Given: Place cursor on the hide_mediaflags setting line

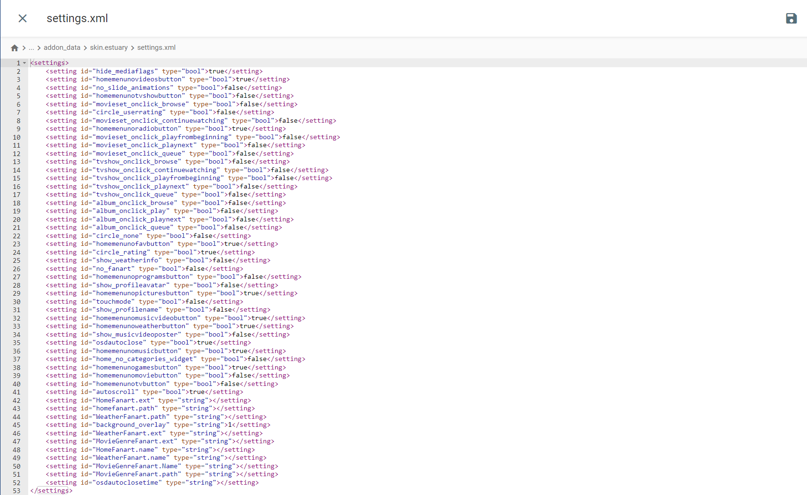Looking at the screenshot, I should 154,71.
